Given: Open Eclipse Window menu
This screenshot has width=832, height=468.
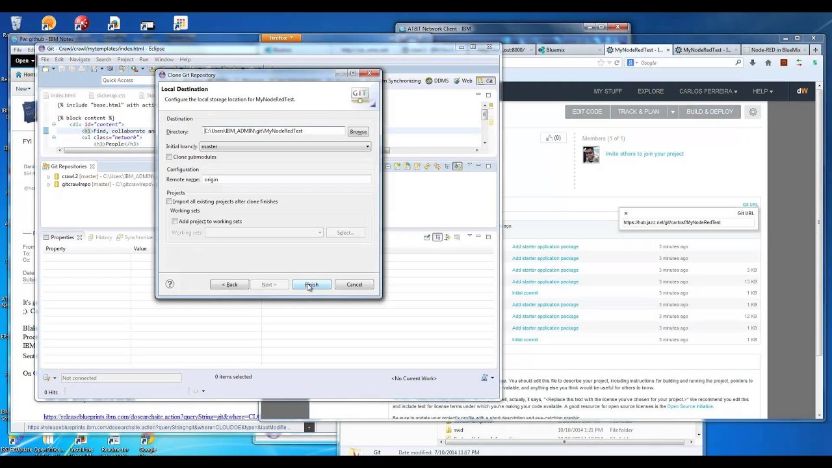Looking at the screenshot, I should (164, 60).
